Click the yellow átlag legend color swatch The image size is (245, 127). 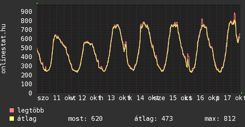click(x=12, y=119)
